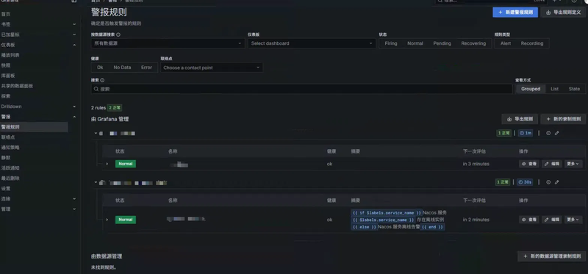Click the 新建警报规则 blue button
The width and height of the screenshot is (588, 274).
(515, 12)
